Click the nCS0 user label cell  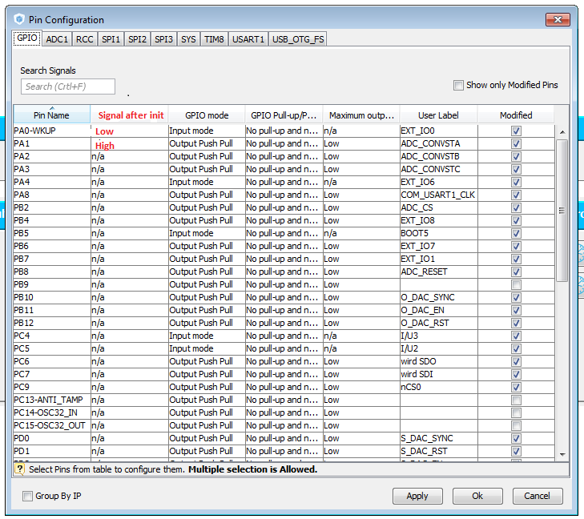pos(438,387)
